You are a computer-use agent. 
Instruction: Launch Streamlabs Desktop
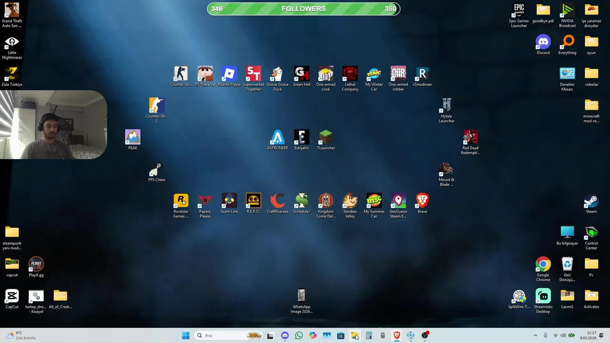click(543, 301)
